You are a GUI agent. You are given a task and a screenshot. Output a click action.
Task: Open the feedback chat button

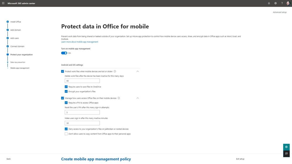286,153
